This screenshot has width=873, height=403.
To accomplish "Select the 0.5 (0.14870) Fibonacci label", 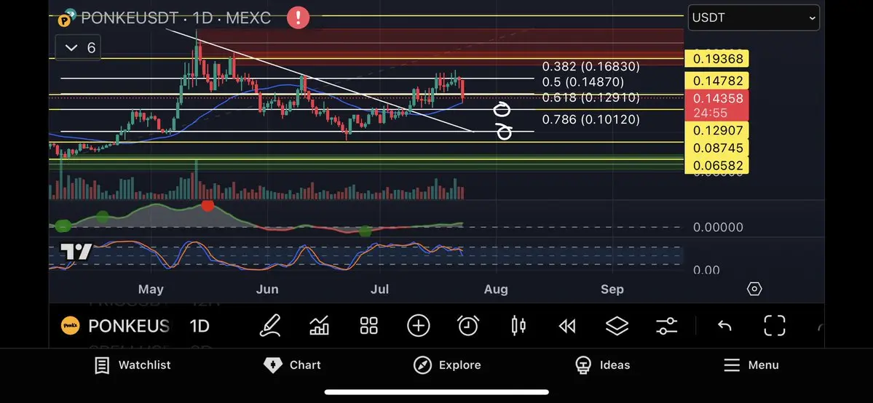I will click(583, 82).
